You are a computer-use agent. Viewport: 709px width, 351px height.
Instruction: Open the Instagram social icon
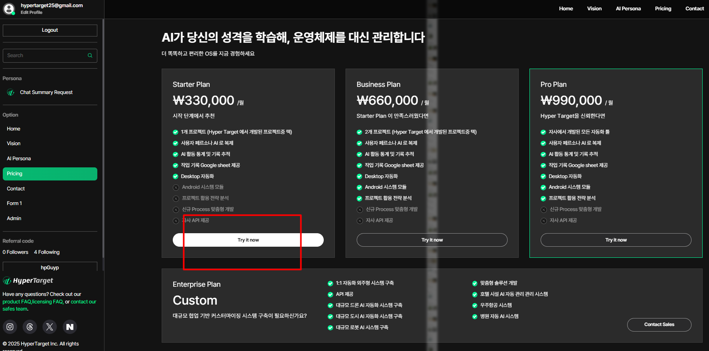click(10, 327)
